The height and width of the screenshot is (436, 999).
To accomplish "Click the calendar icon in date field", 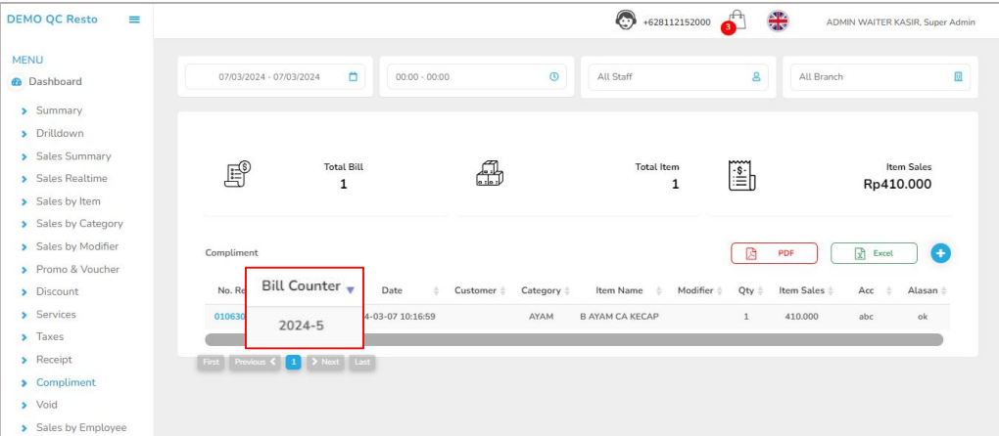I will tap(354, 77).
